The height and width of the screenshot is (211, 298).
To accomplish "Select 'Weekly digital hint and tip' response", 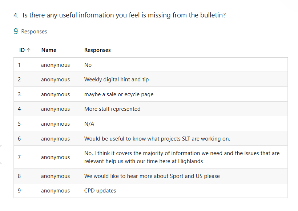I will coord(116,80).
